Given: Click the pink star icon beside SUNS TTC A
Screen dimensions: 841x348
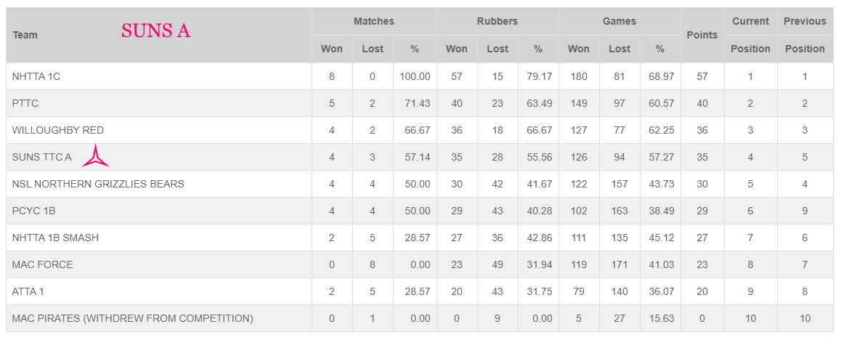Looking at the screenshot, I should (95, 156).
